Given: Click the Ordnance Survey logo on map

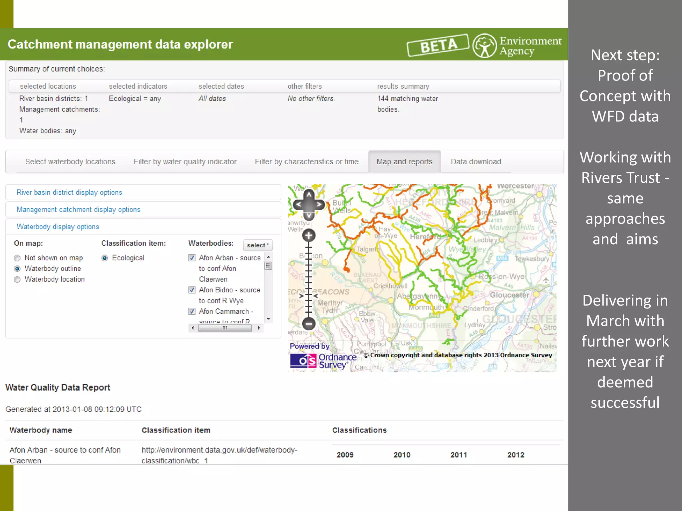Looking at the screenshot, I should click(x=323, y=361).
